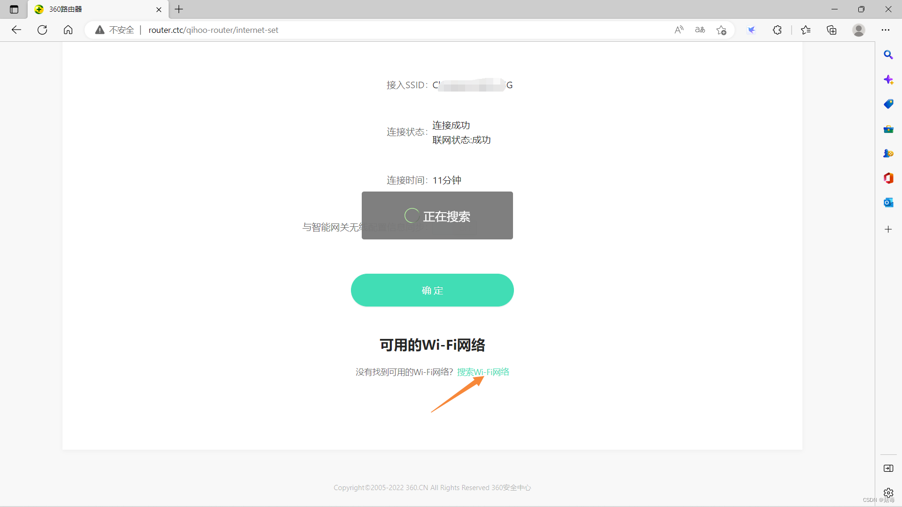The image size is (902, 507).
Task: Click the user profile avatar
Action: pyautogui.click(x=858, y=30)
